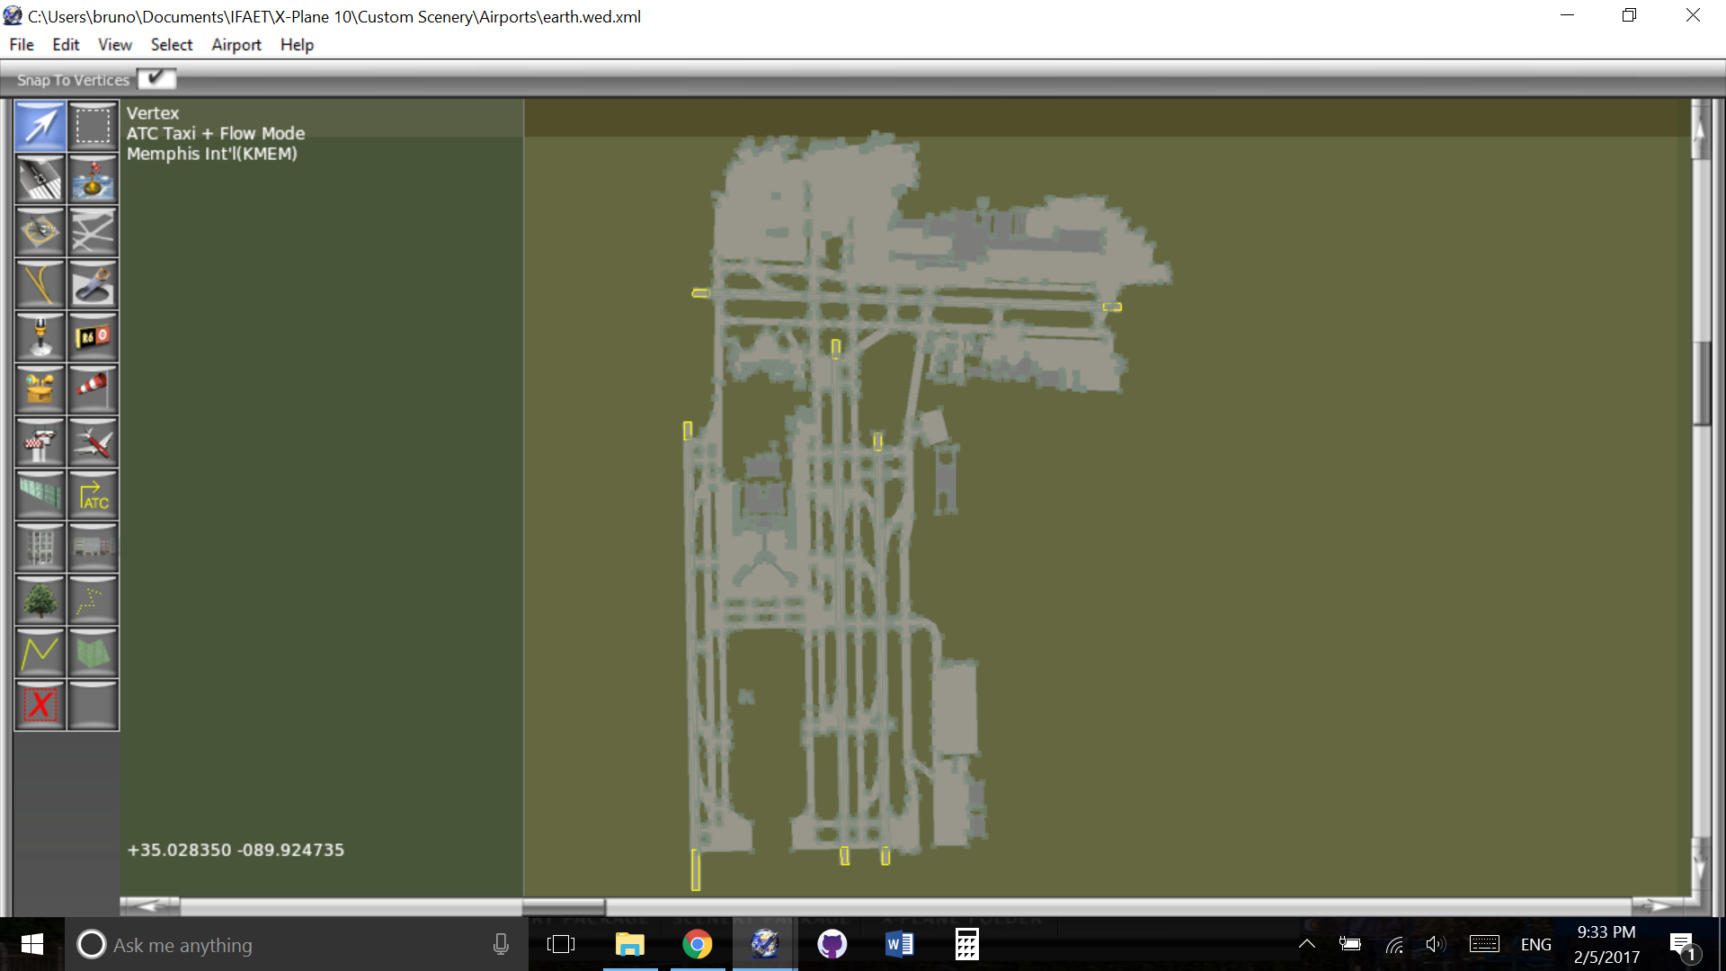
Task: Show hidden system tray icons
Action: (1306, 944)
